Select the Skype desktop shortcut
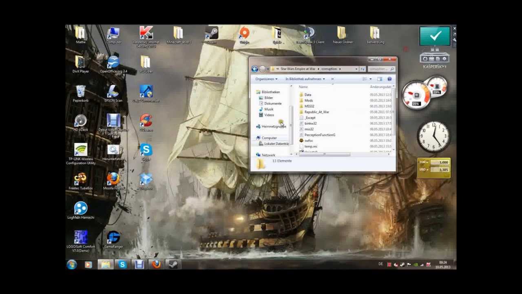The image size is (522, 294). (146, 152)
